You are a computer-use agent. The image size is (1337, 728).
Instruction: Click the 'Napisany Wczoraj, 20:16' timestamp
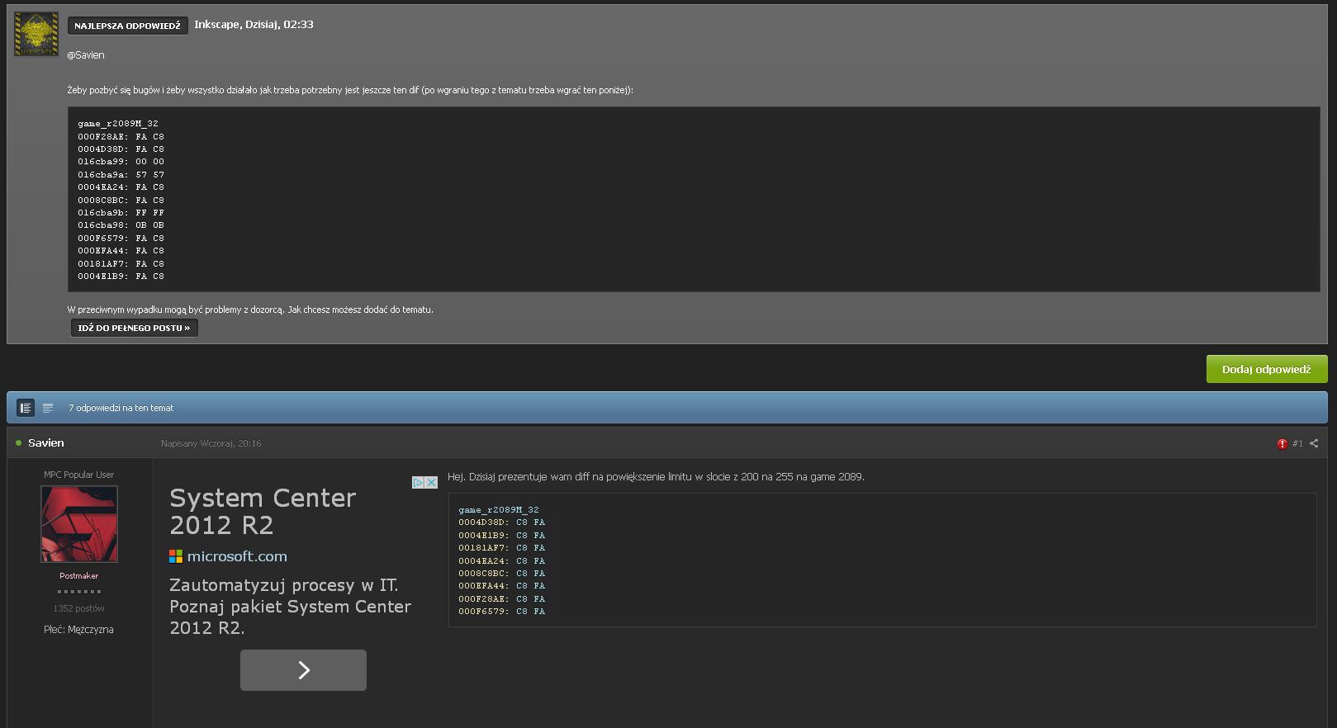211,443
